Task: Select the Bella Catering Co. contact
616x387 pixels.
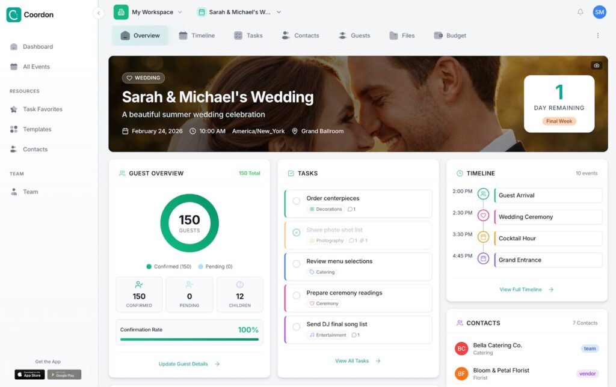Action: tap(497, 348)
